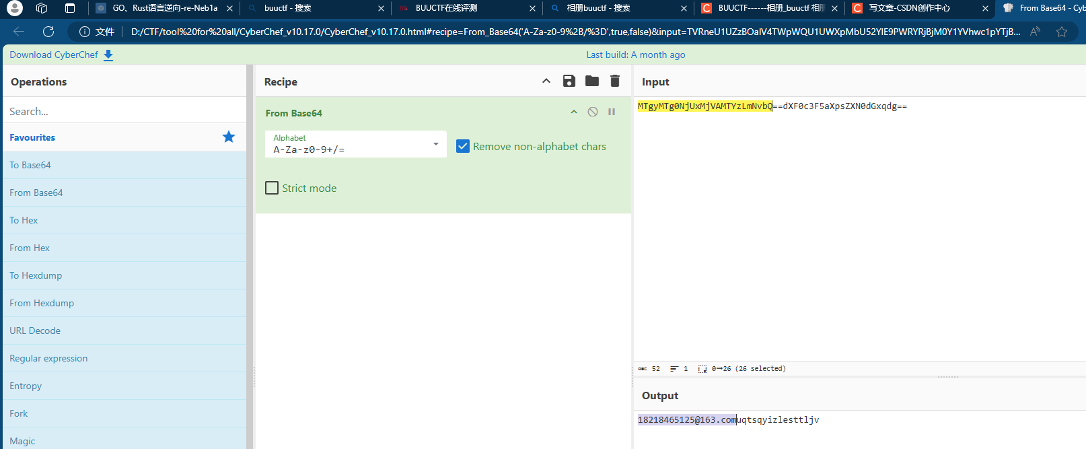
Task: Switch to 相册buuctf - 搜索 tab
Action: pos(618,8)
